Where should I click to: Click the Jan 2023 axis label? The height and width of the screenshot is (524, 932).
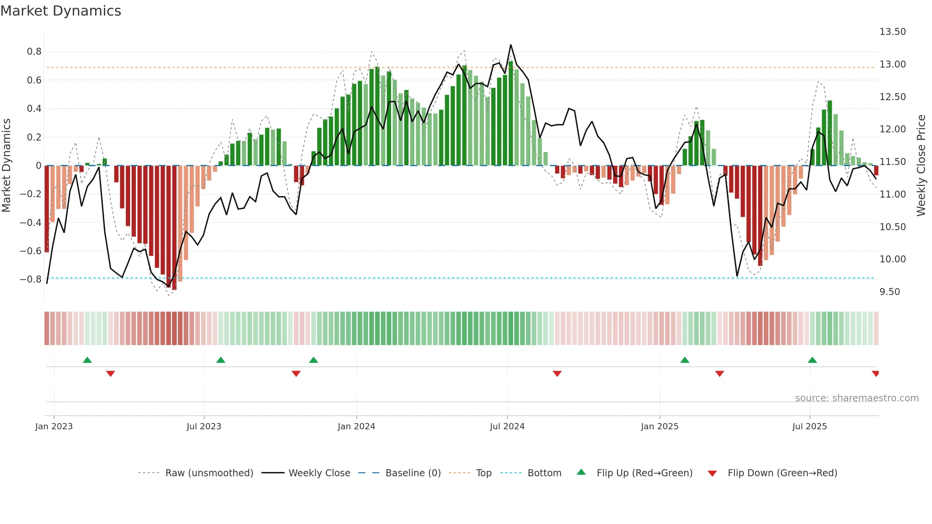tap(54, 426)
